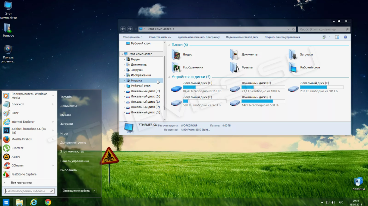Expand the Документы node in navigation tree
The width and height of the screenshot is (368, 206).
pos(124,65)
